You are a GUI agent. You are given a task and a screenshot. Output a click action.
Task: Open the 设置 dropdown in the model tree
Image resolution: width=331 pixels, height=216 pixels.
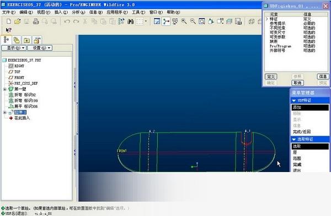click(x=40, y=48)
